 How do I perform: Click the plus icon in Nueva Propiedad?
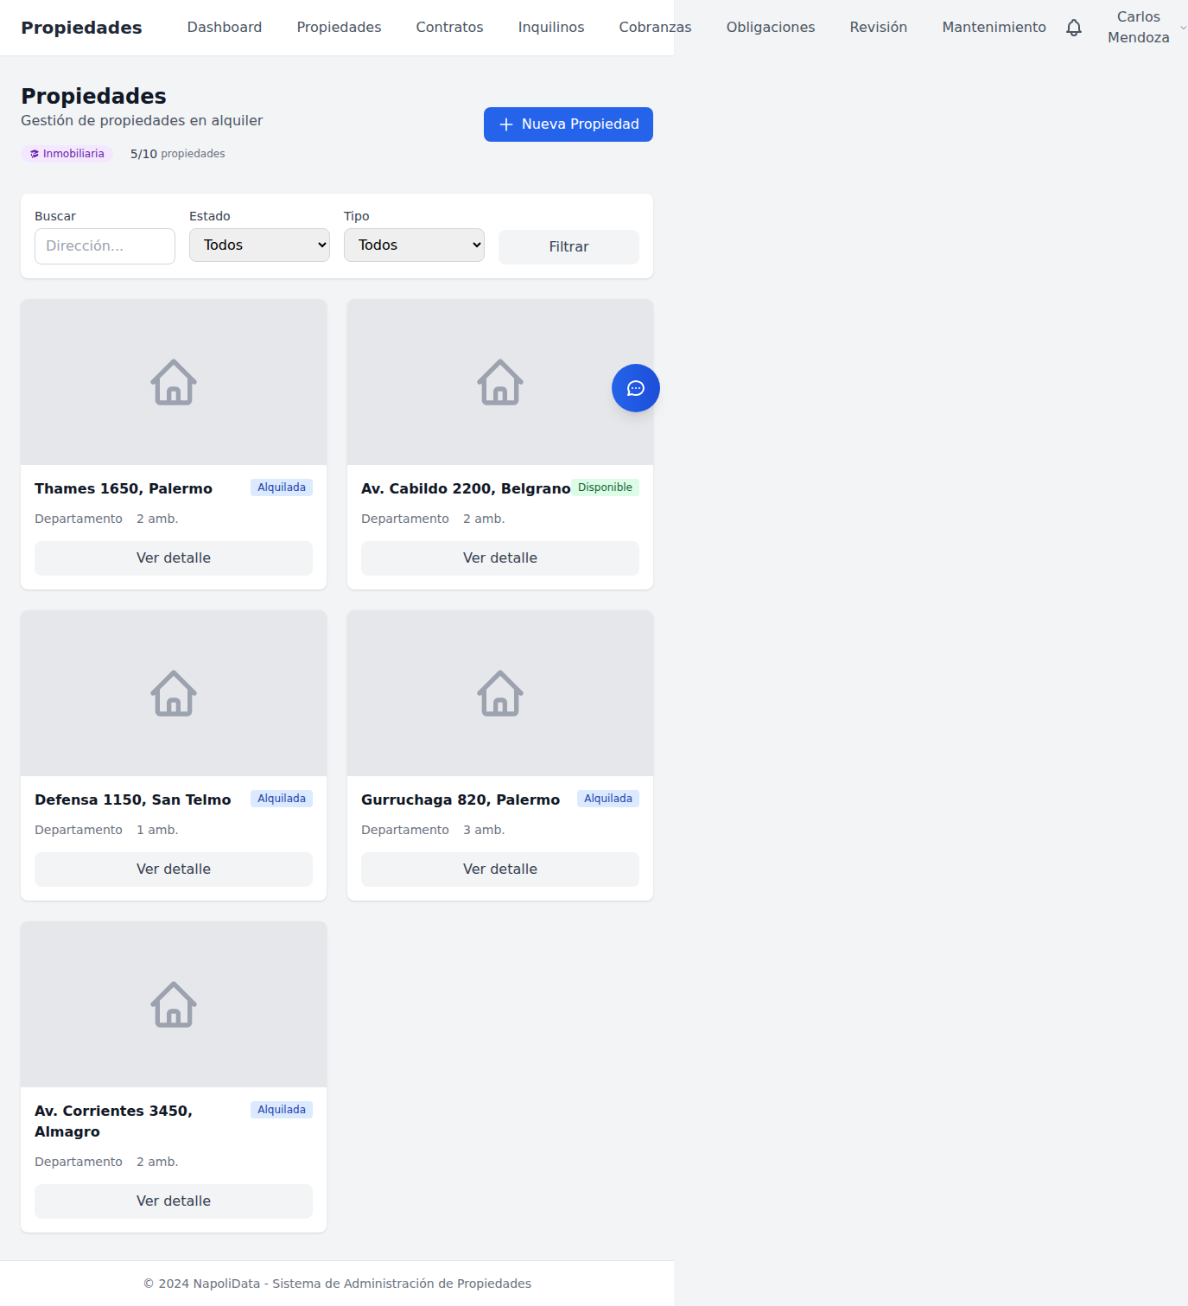tap(505, 124)
